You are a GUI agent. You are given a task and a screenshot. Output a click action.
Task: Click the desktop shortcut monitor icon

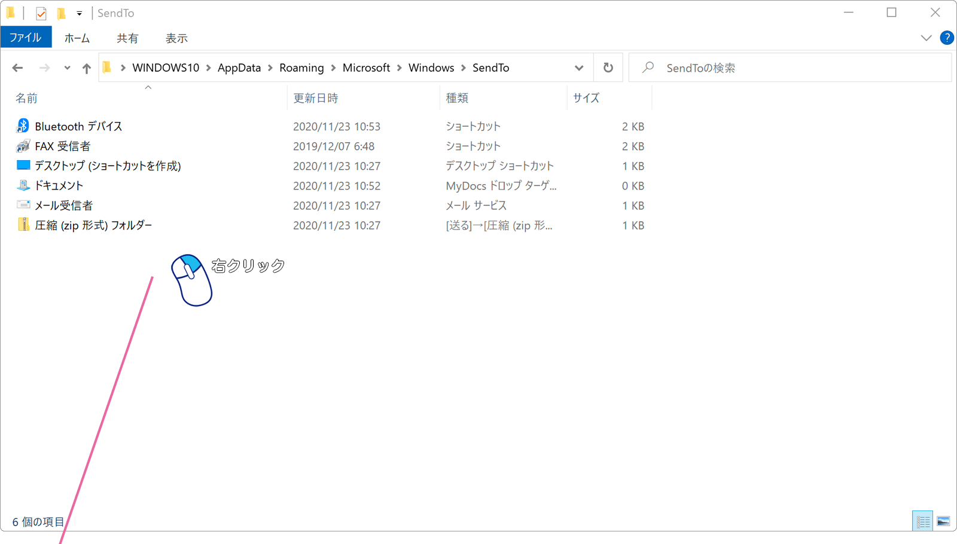23,165
